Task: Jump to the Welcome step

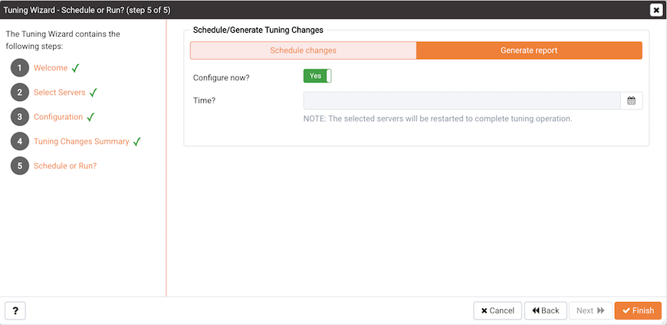Action: (51, 68)
